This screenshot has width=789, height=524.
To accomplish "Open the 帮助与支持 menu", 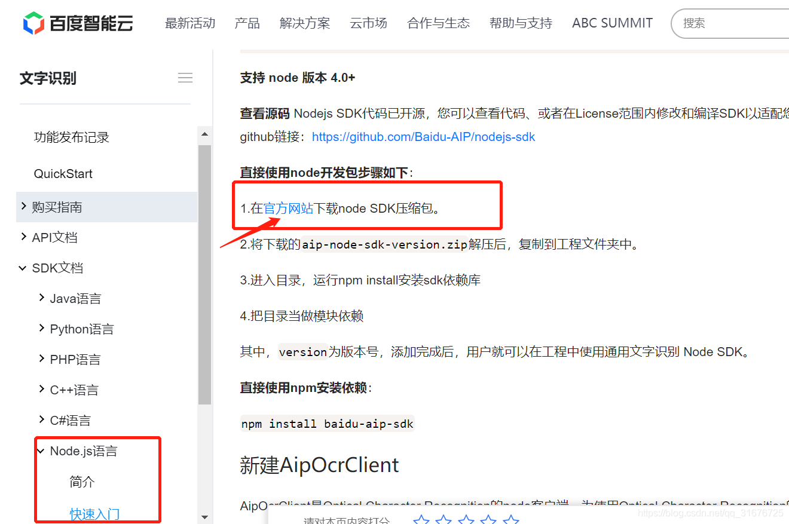I will 521,23.
